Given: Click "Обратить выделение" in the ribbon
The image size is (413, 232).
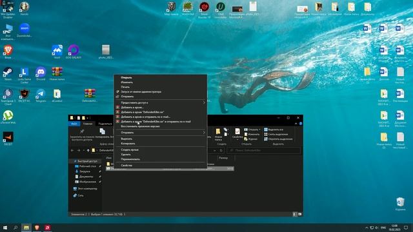Looking at the screenshot, I should point(278,139).
